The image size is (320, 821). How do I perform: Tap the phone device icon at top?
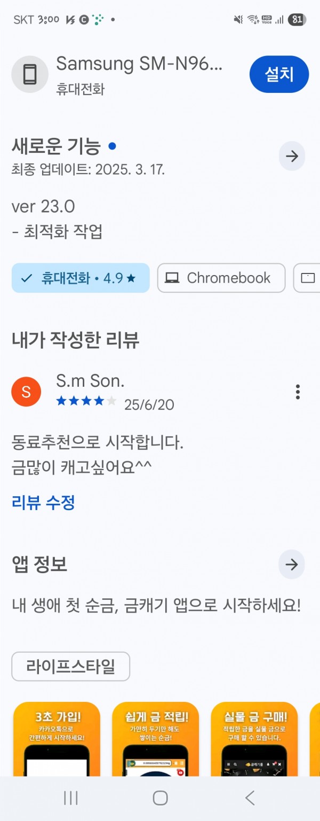(30, 75)
